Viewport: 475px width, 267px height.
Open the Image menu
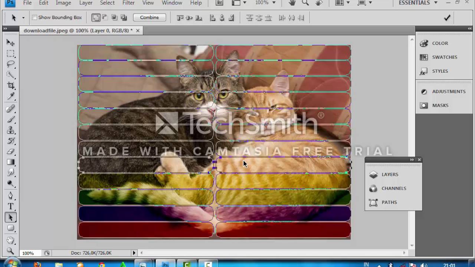coord(63,3)
